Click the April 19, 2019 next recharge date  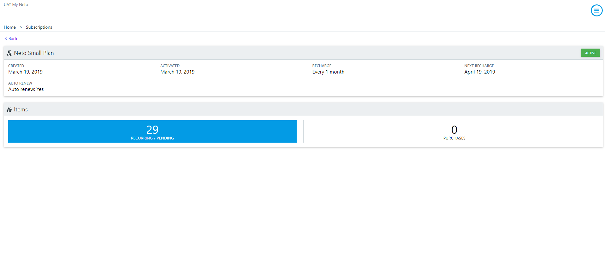click(x=479, y=72)
